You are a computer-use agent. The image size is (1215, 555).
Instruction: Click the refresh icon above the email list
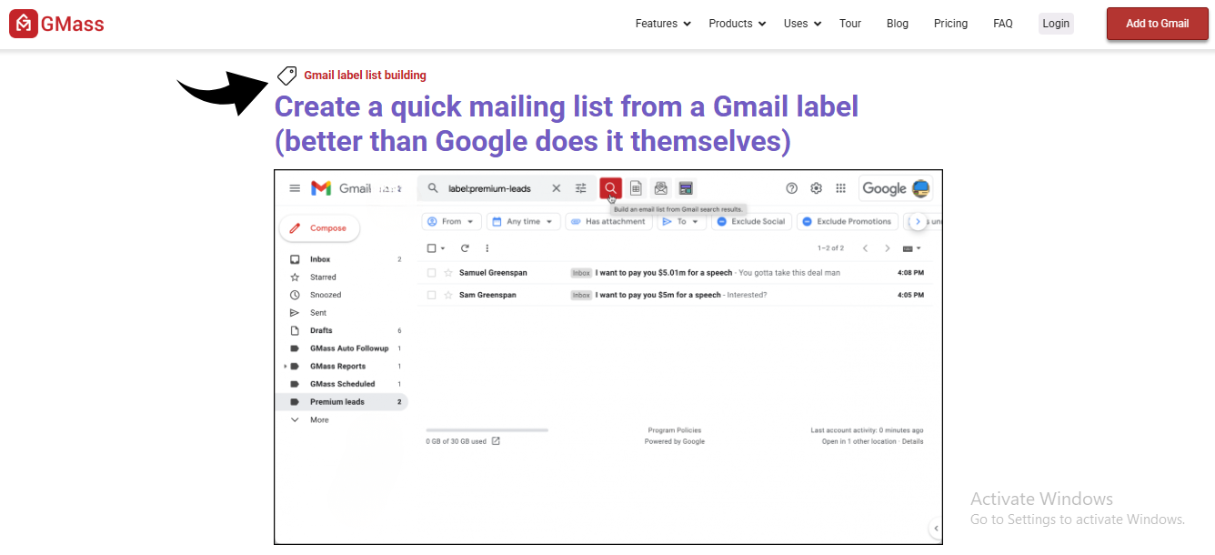[x=465, y=247]
